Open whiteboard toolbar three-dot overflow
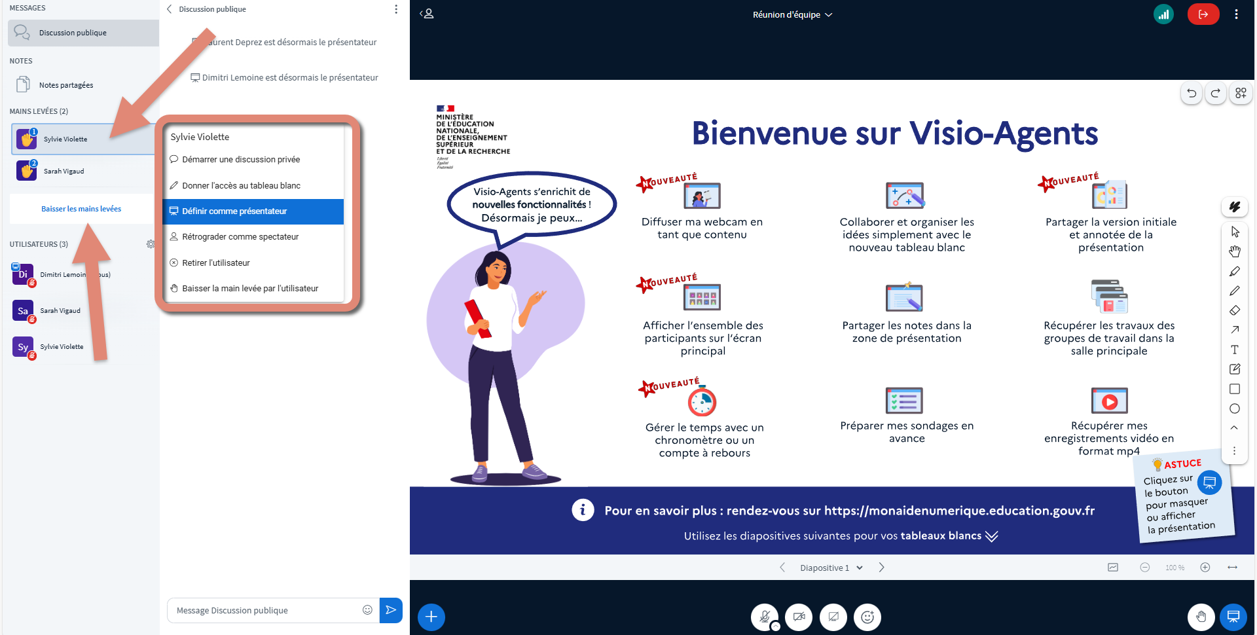 tap(1235, 451)
